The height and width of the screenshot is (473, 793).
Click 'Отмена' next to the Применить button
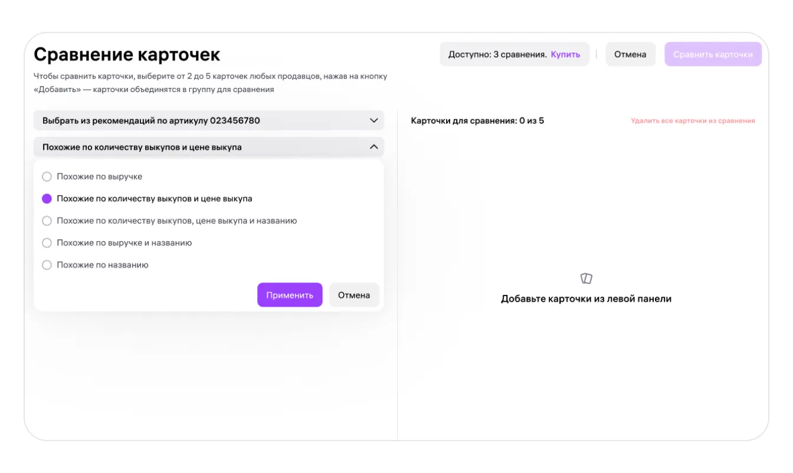[x=354, y=295]
